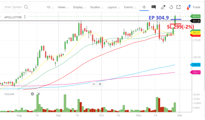Open the Display dropdown menu
Viewport: 205px width, 120px height.
(79, 7)
